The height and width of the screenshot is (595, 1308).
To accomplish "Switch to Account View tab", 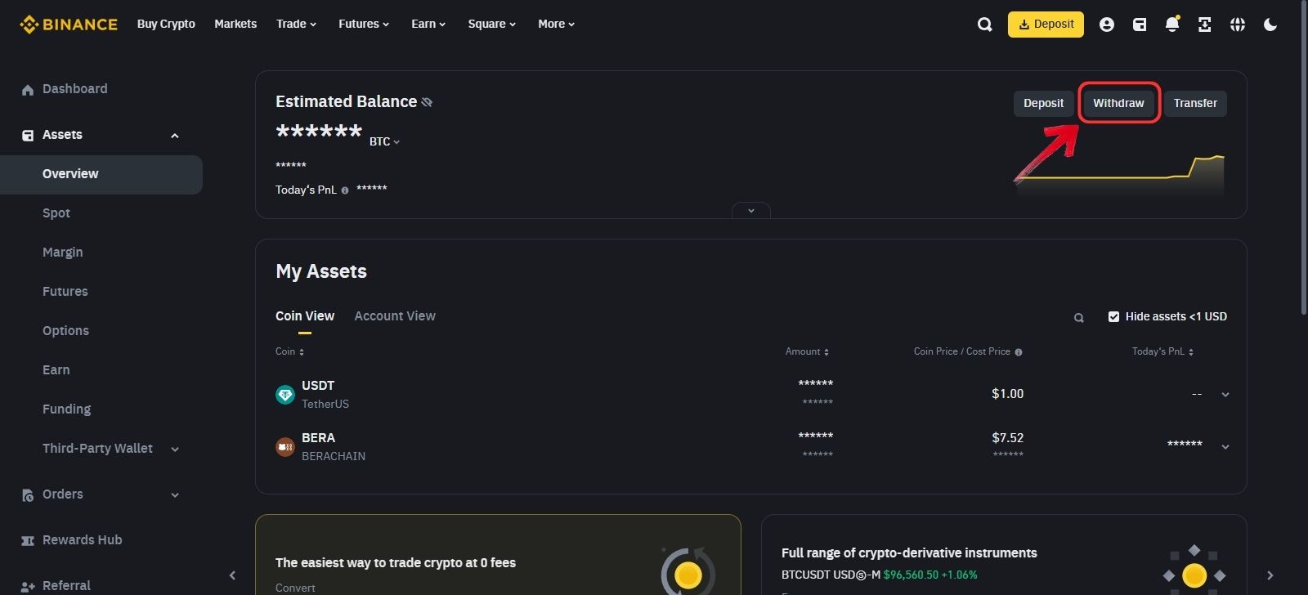I will coord(395,316).
